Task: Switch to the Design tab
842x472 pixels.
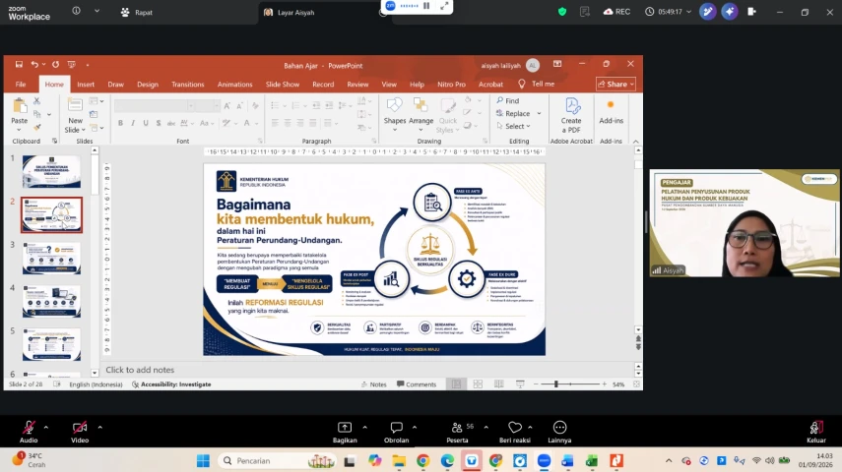Action: (x=148, y=85)
